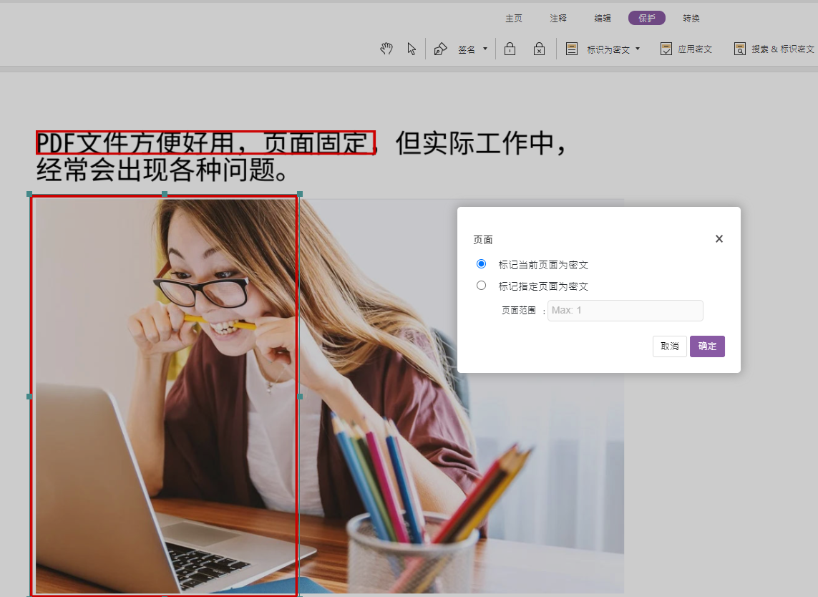The height and width of the screenshot is (597, 818).
Task: Click the 页面范围 input field
Action: coord(625,310)
